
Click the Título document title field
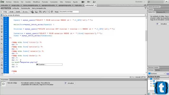click(69, 12)
